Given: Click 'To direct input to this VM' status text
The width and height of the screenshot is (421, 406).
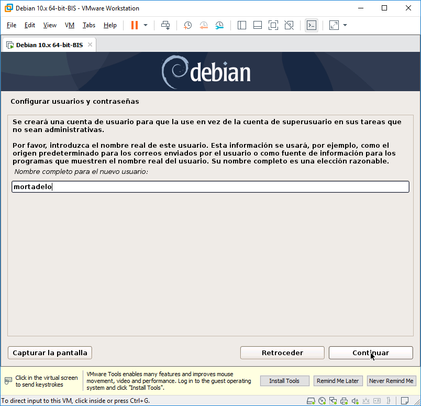Looking at the screenshot, I should pos(75,401).
